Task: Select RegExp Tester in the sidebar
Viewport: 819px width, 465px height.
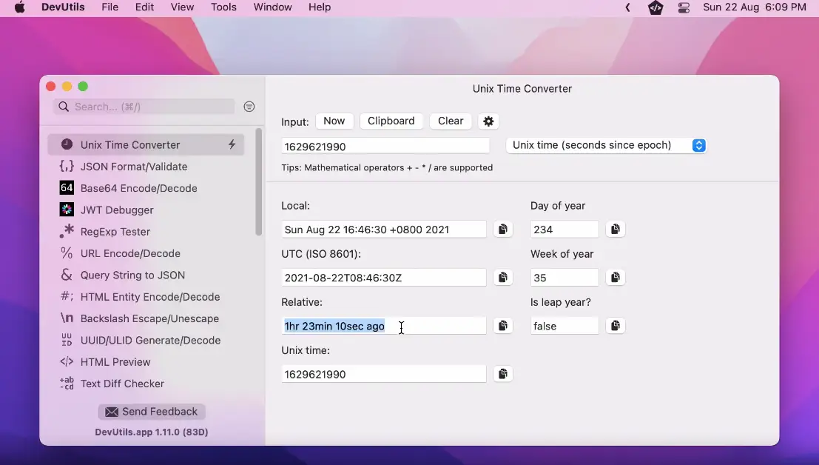Action: pyautogui.click(x=146, y=232)
